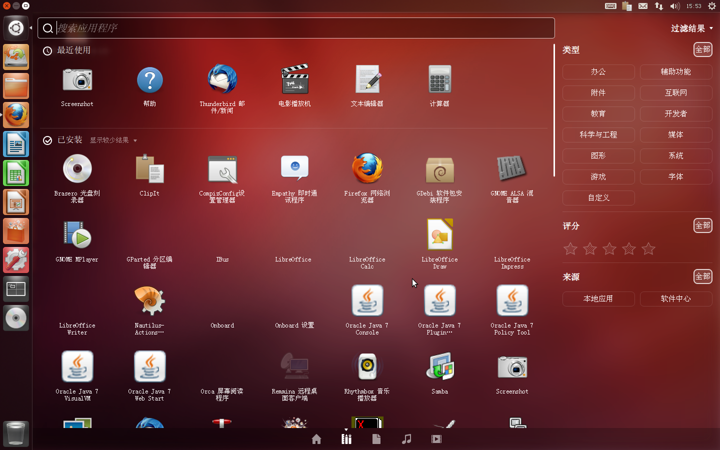Filter sources by 本地应用

598,299
